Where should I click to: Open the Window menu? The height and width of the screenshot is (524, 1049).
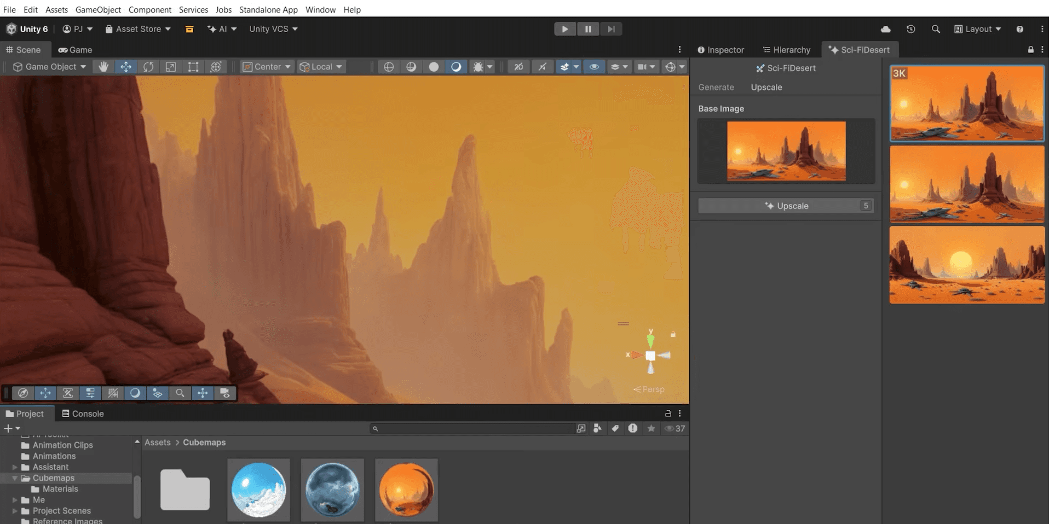[x=320, y=9]
